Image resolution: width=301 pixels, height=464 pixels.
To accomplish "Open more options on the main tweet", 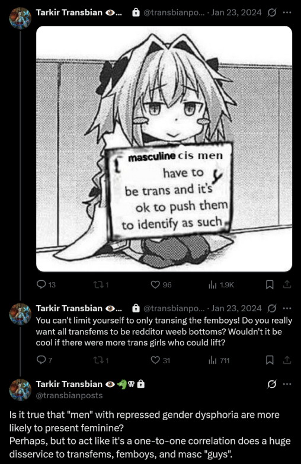I will click(287, 384).
